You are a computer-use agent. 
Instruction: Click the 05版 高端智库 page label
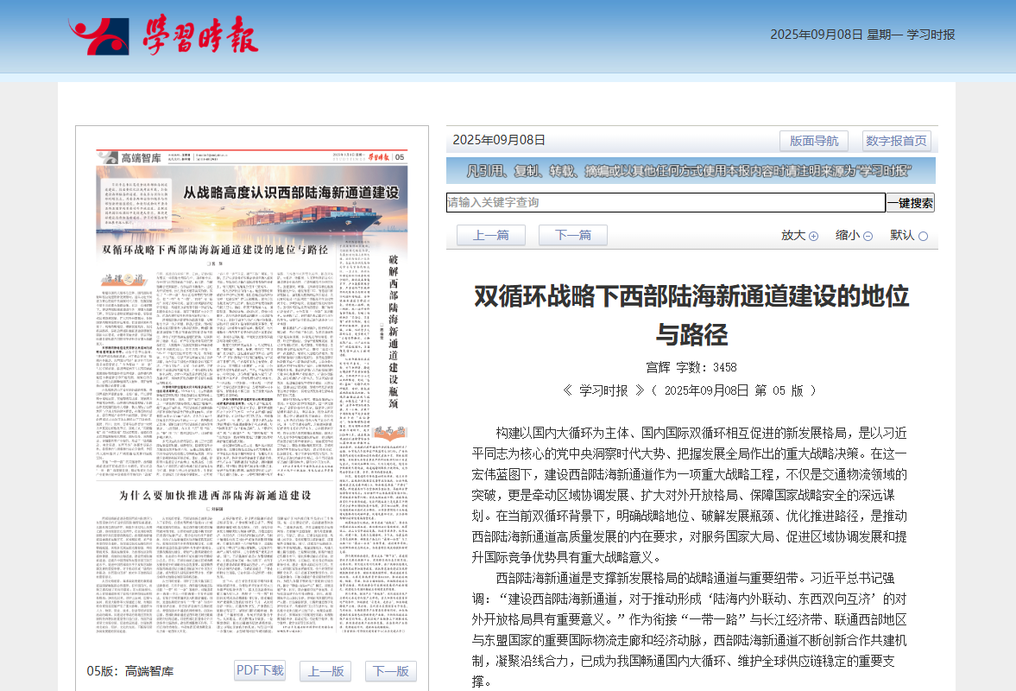130,671
